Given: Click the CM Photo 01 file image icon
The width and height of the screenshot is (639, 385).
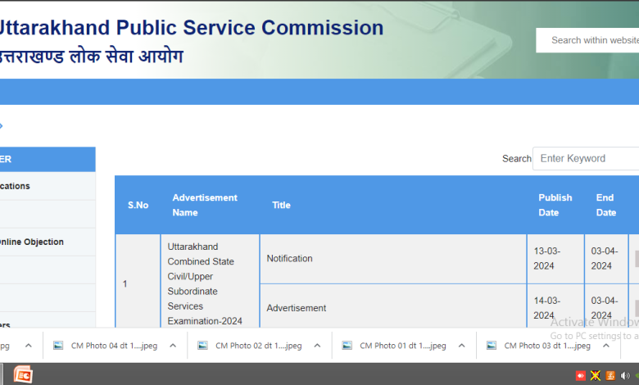Looking at the screenshot, I should pos(347,346).
